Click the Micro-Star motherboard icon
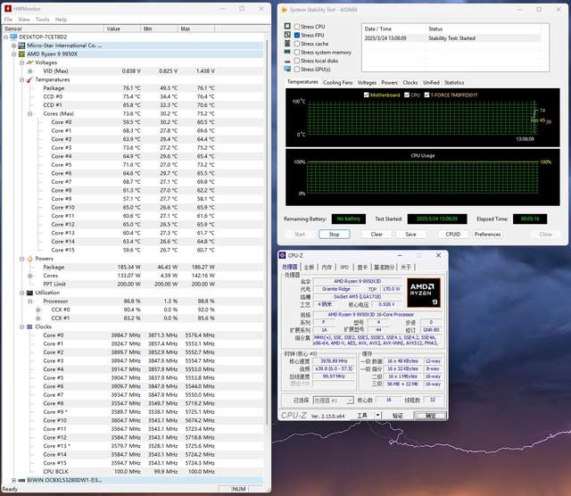571x496 pixels. point(21,45)
